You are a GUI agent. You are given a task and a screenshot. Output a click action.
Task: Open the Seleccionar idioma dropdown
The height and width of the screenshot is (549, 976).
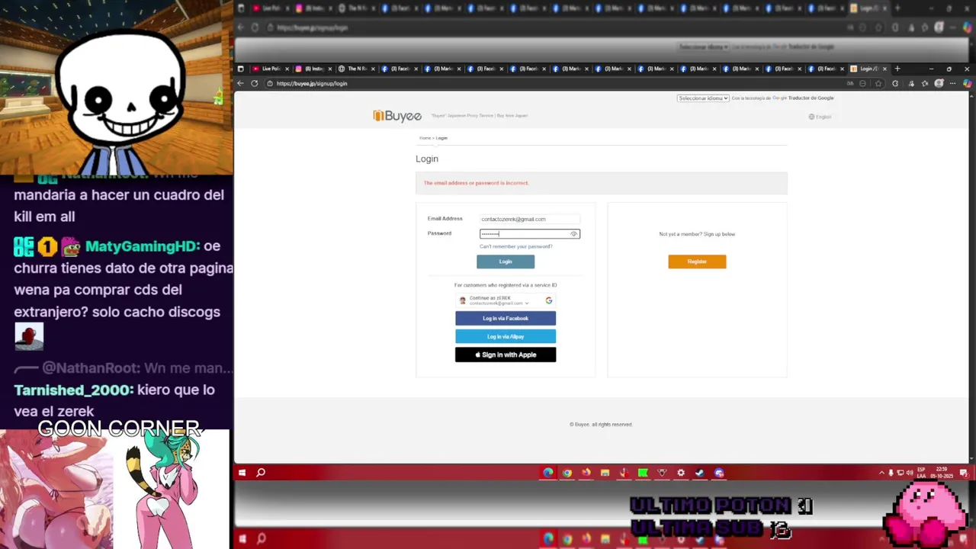click(x=703, y=98)
